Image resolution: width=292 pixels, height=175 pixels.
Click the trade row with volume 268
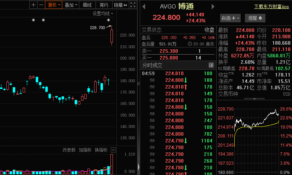(x=177, y=161)
